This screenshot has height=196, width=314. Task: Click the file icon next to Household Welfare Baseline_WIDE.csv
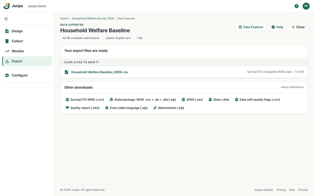66,72
